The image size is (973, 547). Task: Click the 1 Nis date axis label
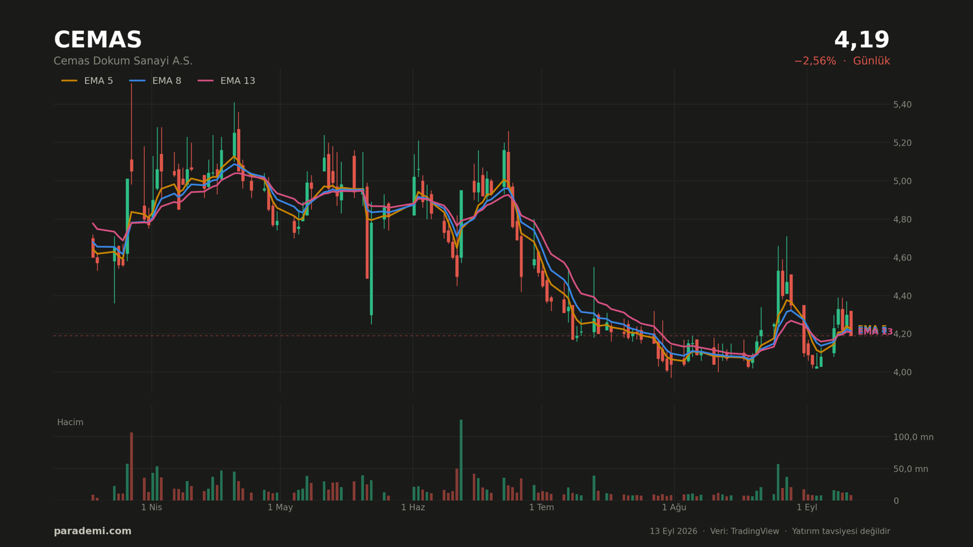[x=151, y=507]
